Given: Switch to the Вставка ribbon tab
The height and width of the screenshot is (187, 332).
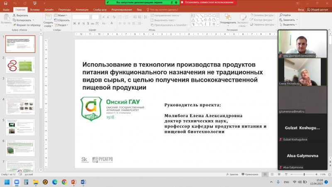Looking at the screenshot, I should 35,10.
